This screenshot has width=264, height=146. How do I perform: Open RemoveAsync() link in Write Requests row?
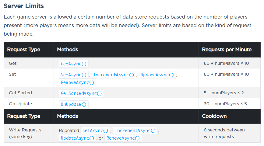(x=123, y=138)
